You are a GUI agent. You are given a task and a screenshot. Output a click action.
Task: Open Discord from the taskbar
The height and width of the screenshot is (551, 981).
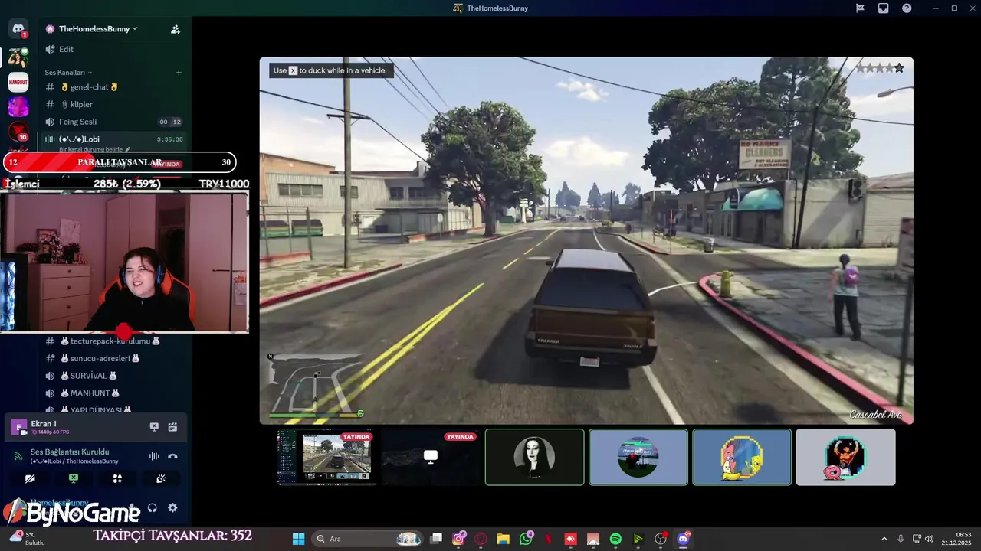click(683, 539)
